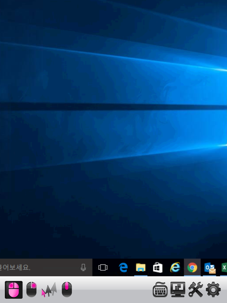This screenshot has width=227, height=303.
Task: Open the remote monitor display options
Action: coord(178,290)
